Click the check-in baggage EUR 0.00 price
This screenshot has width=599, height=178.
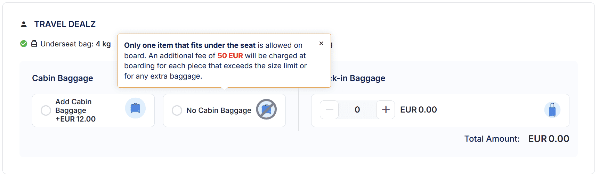pyautogui.click(x=419, y=110)
